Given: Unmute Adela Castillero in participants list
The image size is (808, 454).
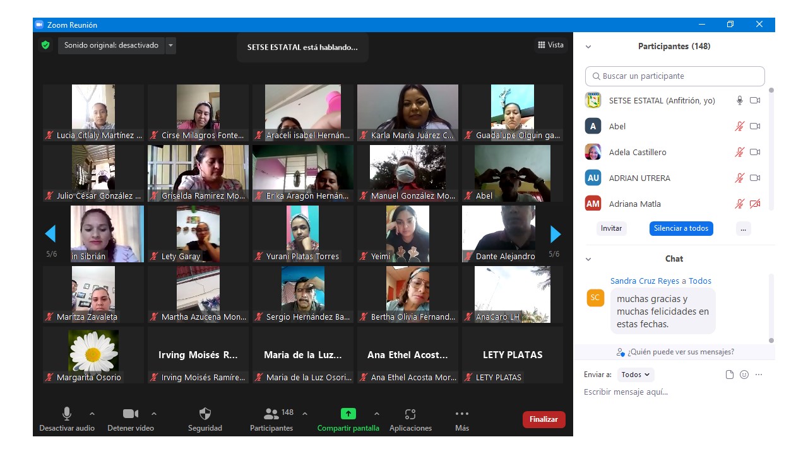Looking at the screenshot, I should (740, 152).
